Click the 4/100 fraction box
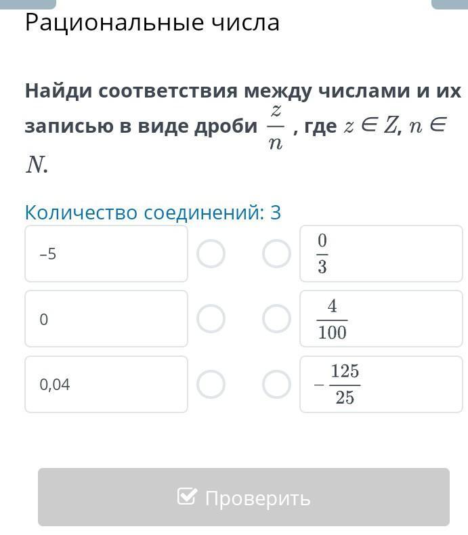This screenshot has height=535, width=468. click(381, 319)
